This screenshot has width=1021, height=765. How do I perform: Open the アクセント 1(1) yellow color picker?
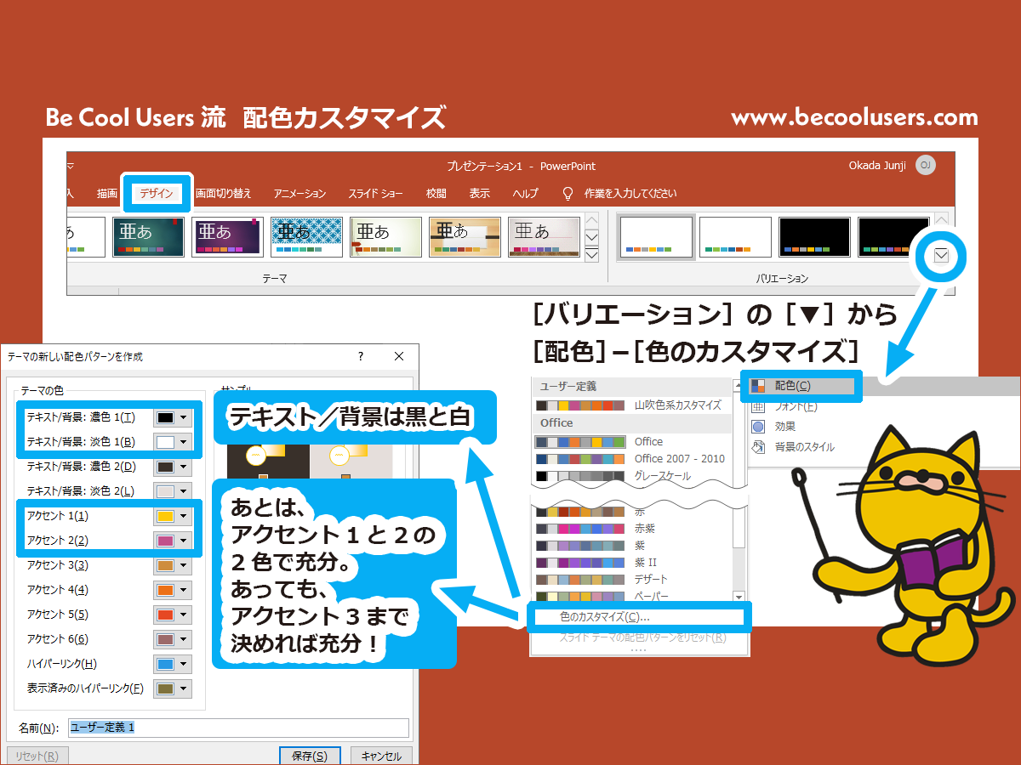(174, 516)
